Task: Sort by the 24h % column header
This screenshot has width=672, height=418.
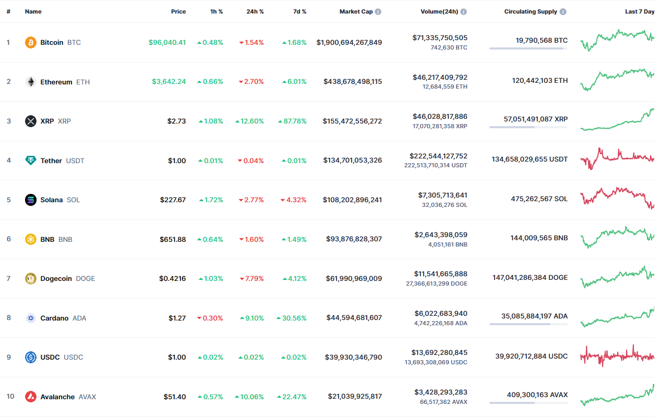Action: [x=255, y=11]
